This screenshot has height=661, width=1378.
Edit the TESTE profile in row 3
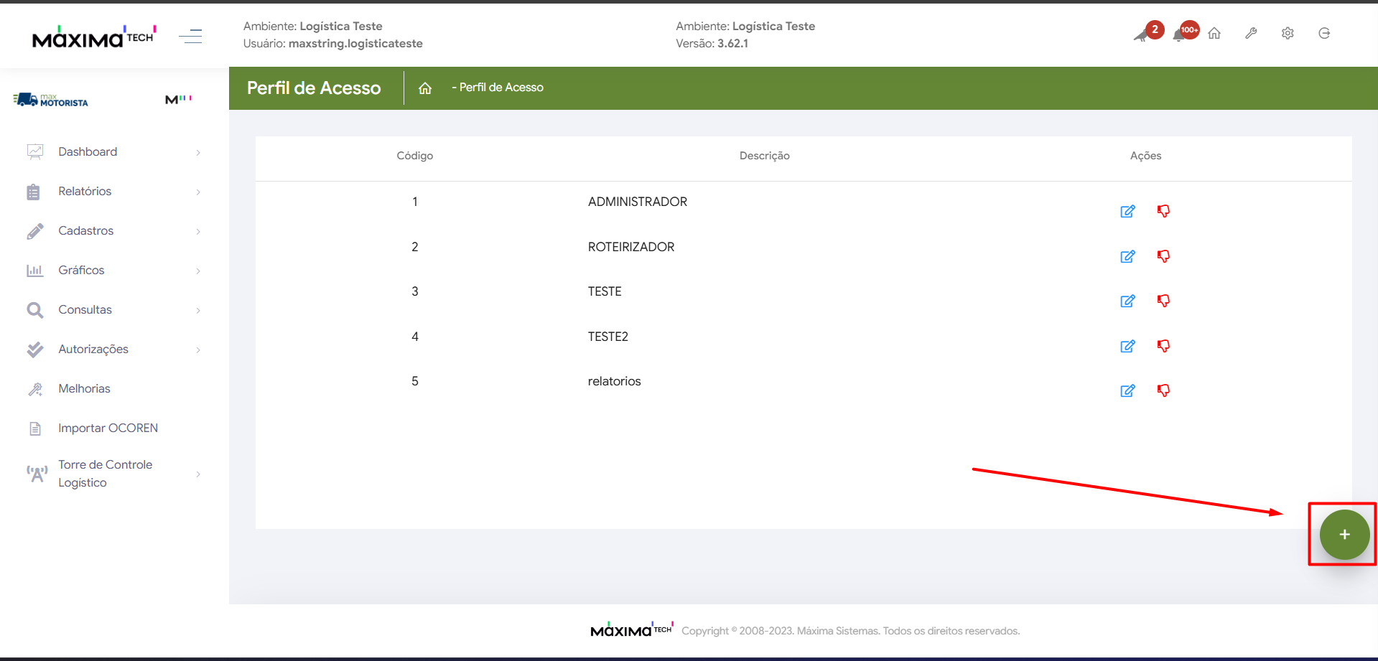point(1128,301)
